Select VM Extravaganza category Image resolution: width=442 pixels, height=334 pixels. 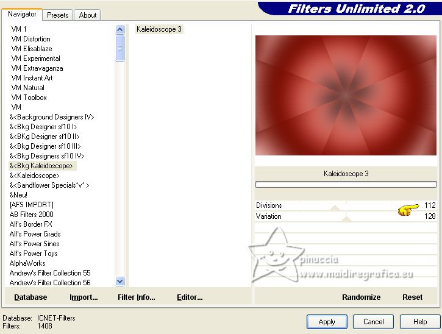coord(37,68)
